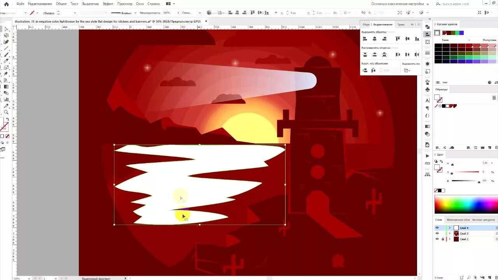This screenshot has width=498, height=280.
Task: Open the Align panel options menu
Action: click(419, 24)
